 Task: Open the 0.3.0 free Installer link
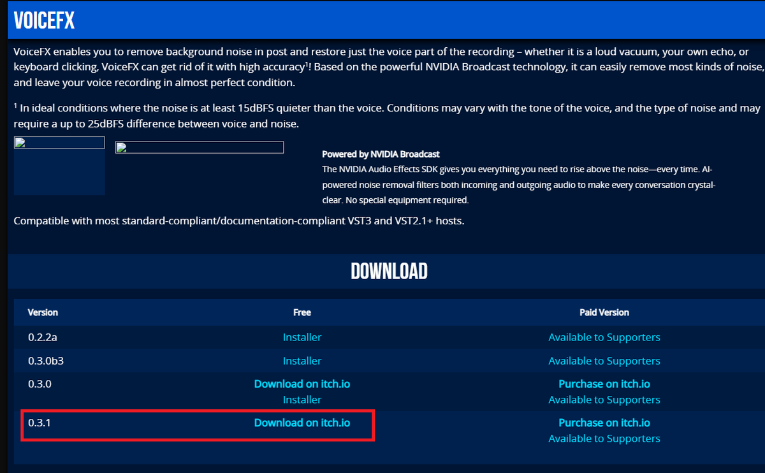point(302,400)
